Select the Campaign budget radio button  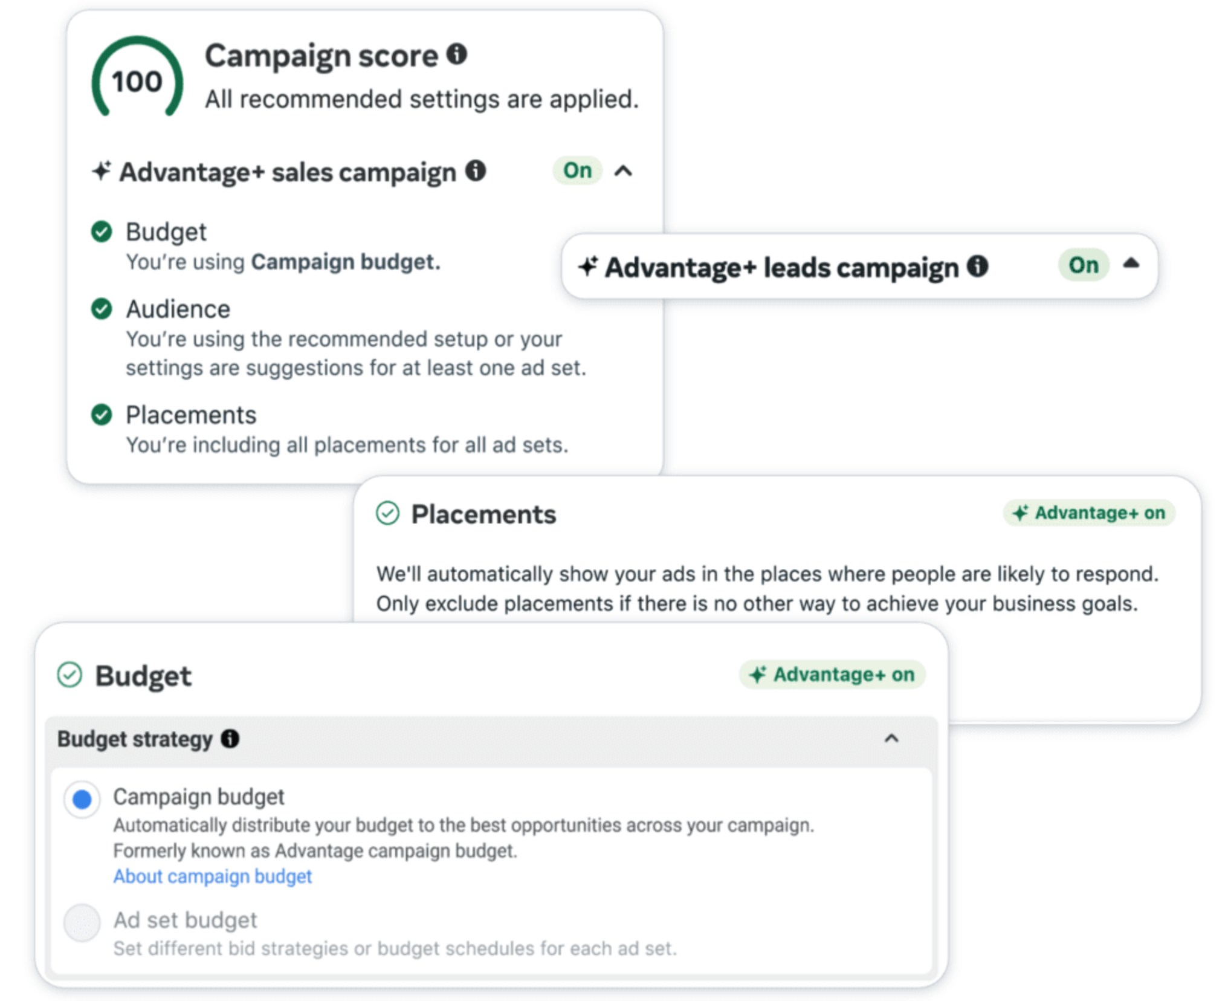82,799
